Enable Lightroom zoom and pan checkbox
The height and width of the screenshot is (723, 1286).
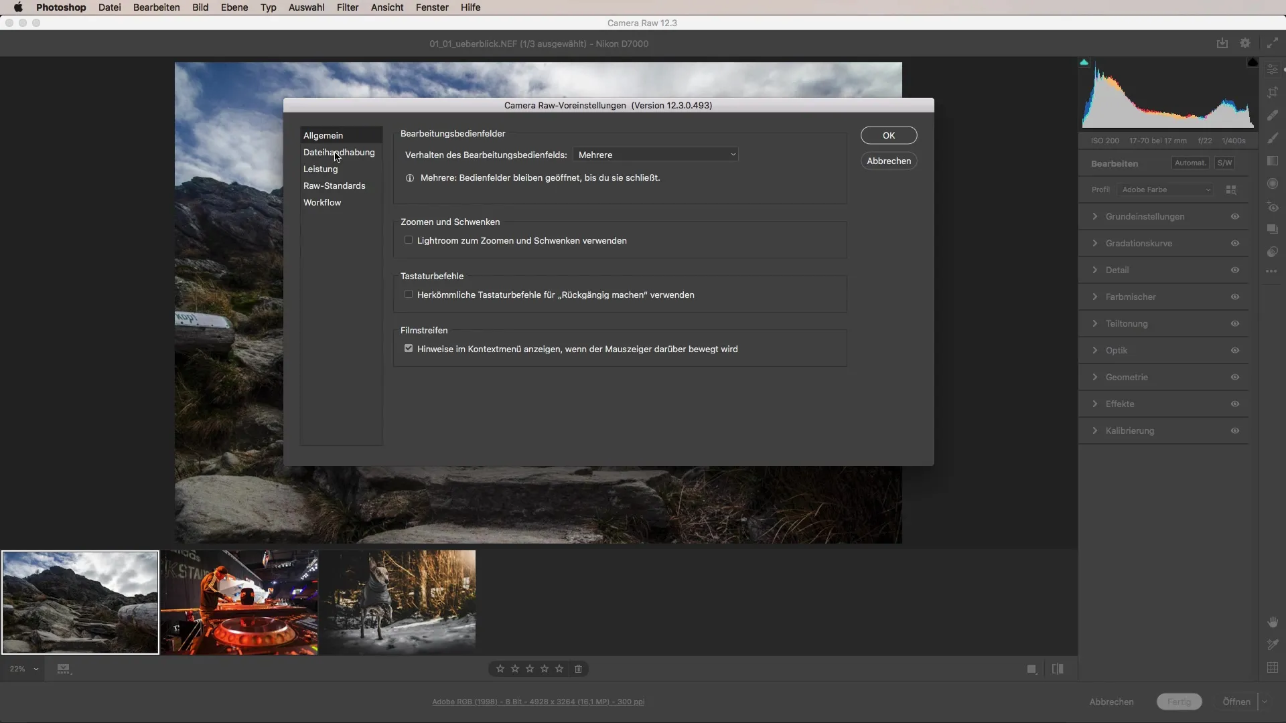[409, 240]
